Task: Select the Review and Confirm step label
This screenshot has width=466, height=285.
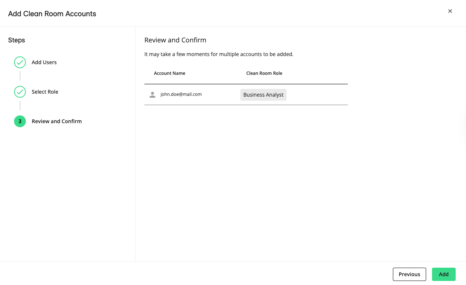Action: click(56, 121)
